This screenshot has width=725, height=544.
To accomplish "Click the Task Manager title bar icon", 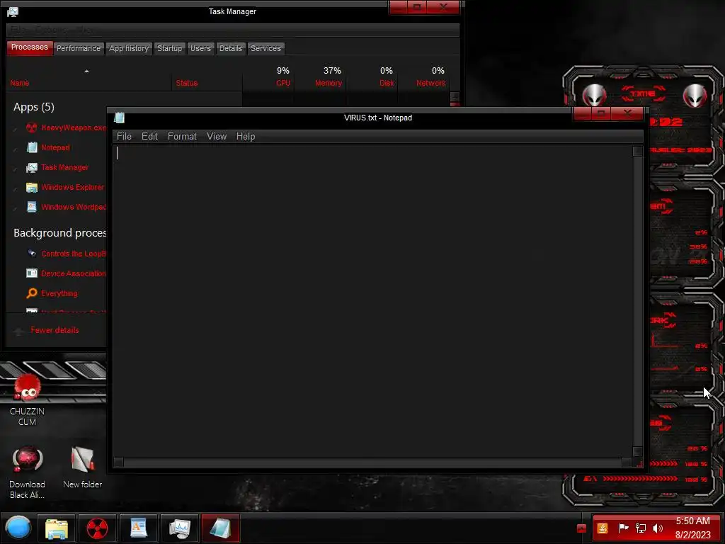I will 13,11.
